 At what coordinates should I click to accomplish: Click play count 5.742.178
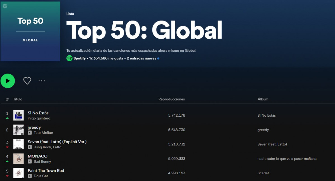pyautogui.click(x=176, y=115)
